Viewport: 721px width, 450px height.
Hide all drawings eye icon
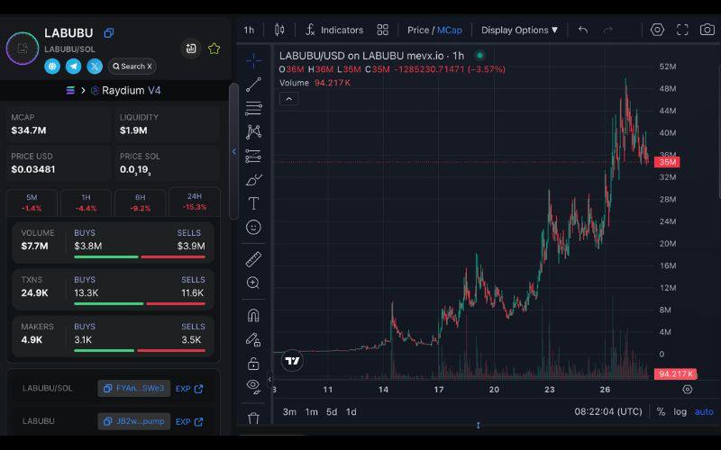click(253, 387)
